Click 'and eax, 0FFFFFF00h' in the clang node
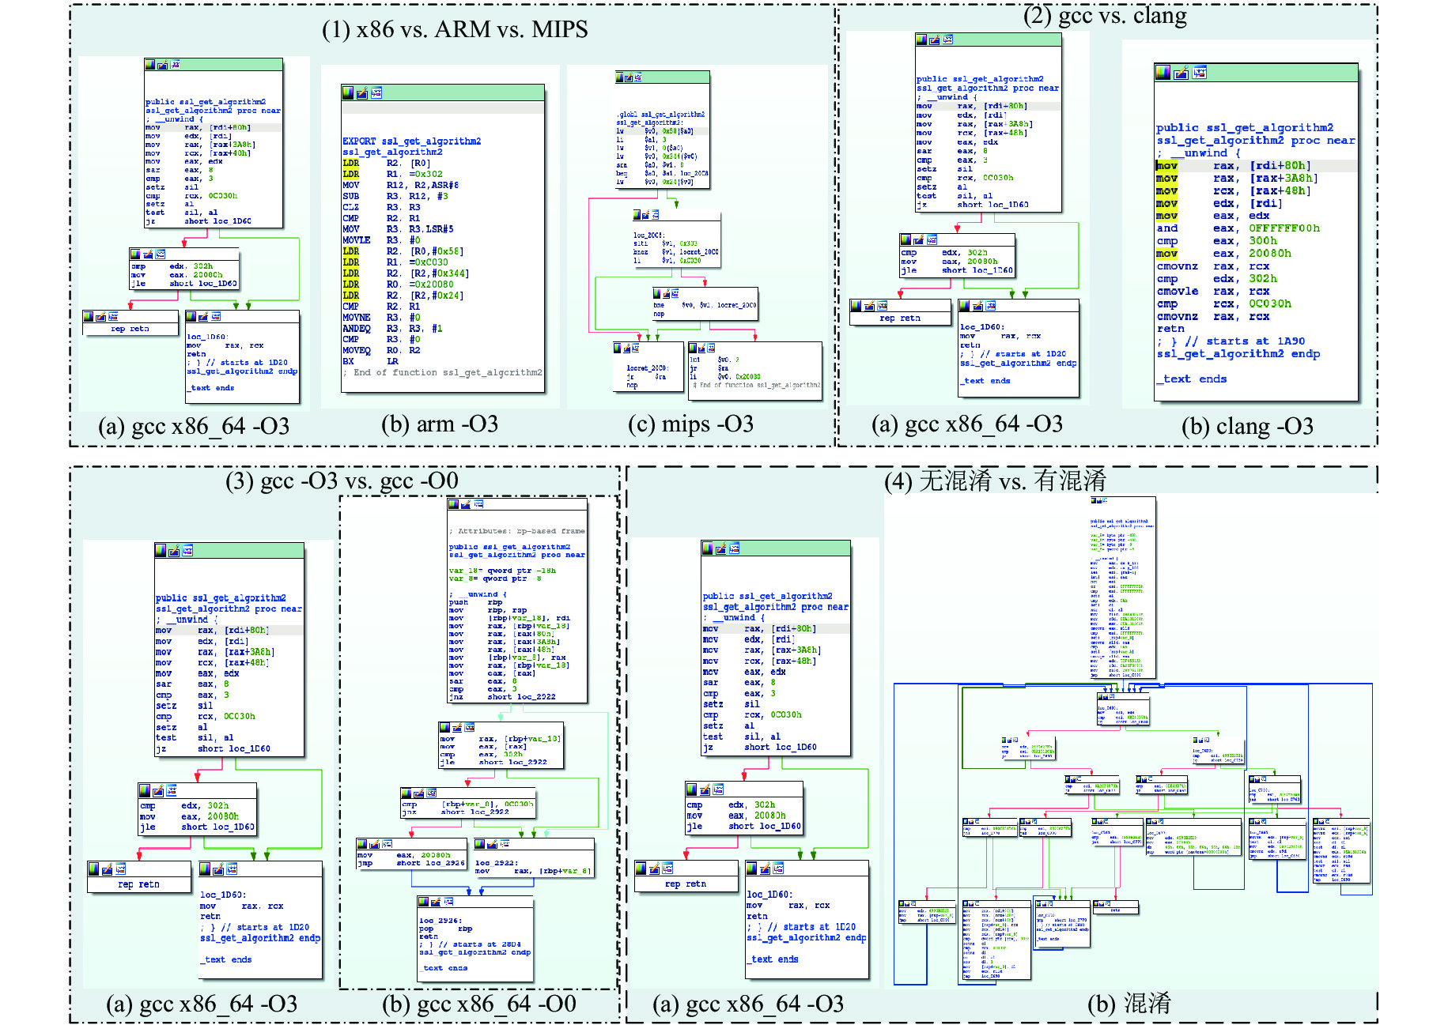1448x1025 pixels. pyautogui.click(x=1238, y=228)
